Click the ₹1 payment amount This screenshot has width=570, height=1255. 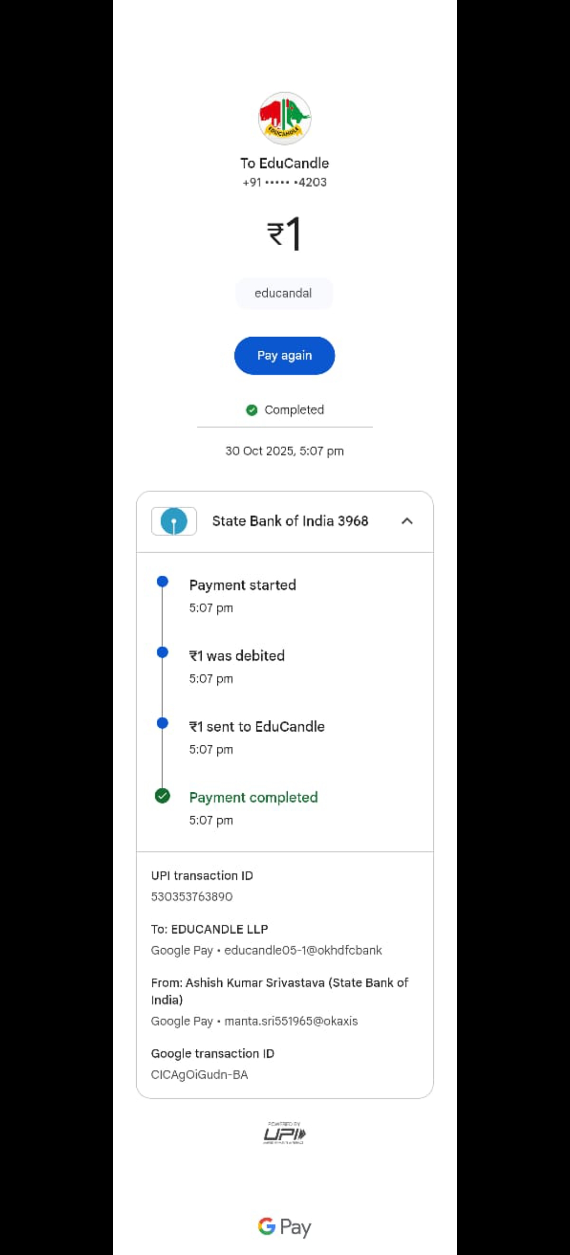click(x=284, y=233)
